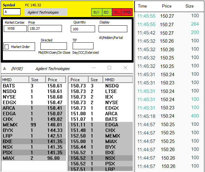Select the PSX bid at 141.35

click(33, 152)
